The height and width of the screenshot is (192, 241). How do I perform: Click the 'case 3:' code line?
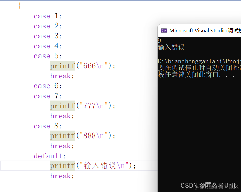48,36
